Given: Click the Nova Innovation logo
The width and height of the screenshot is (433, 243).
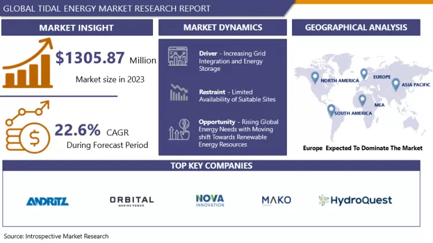Looking at the screenshot, I should (x=210, y=200).
